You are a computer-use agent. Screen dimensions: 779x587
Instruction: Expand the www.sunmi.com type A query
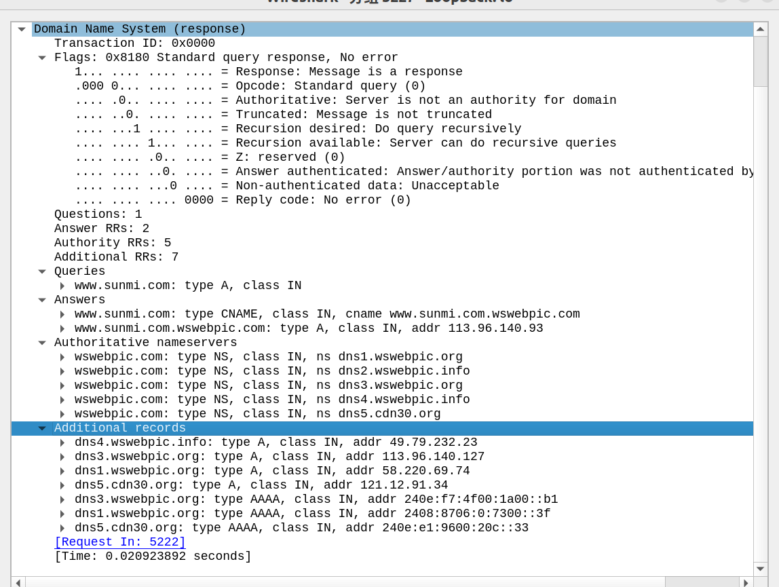click(62, 286)
